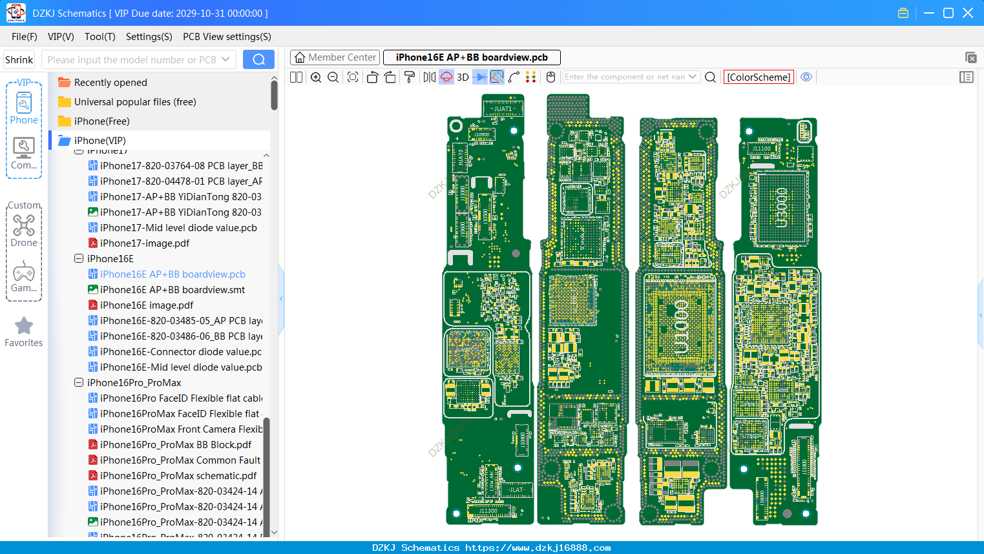Toggle the diode symbol display button

pyautogui.click(x=480, y=77)
